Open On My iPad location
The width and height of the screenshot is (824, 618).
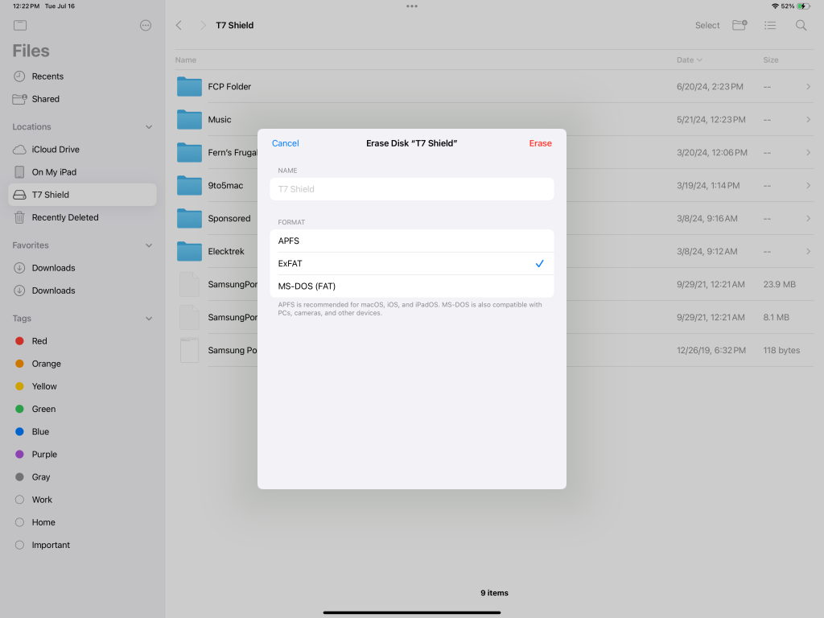[54, 172]
